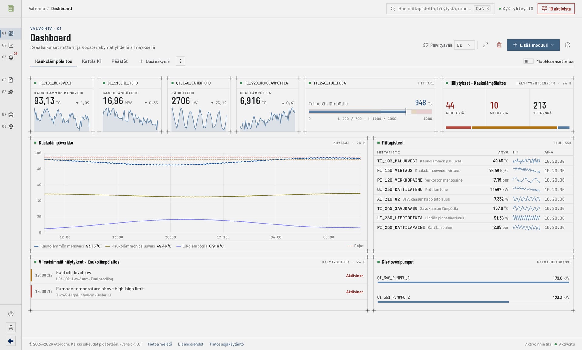Open the dashboard grid icon in sidebar
The image size is (582, 350).
11,34
